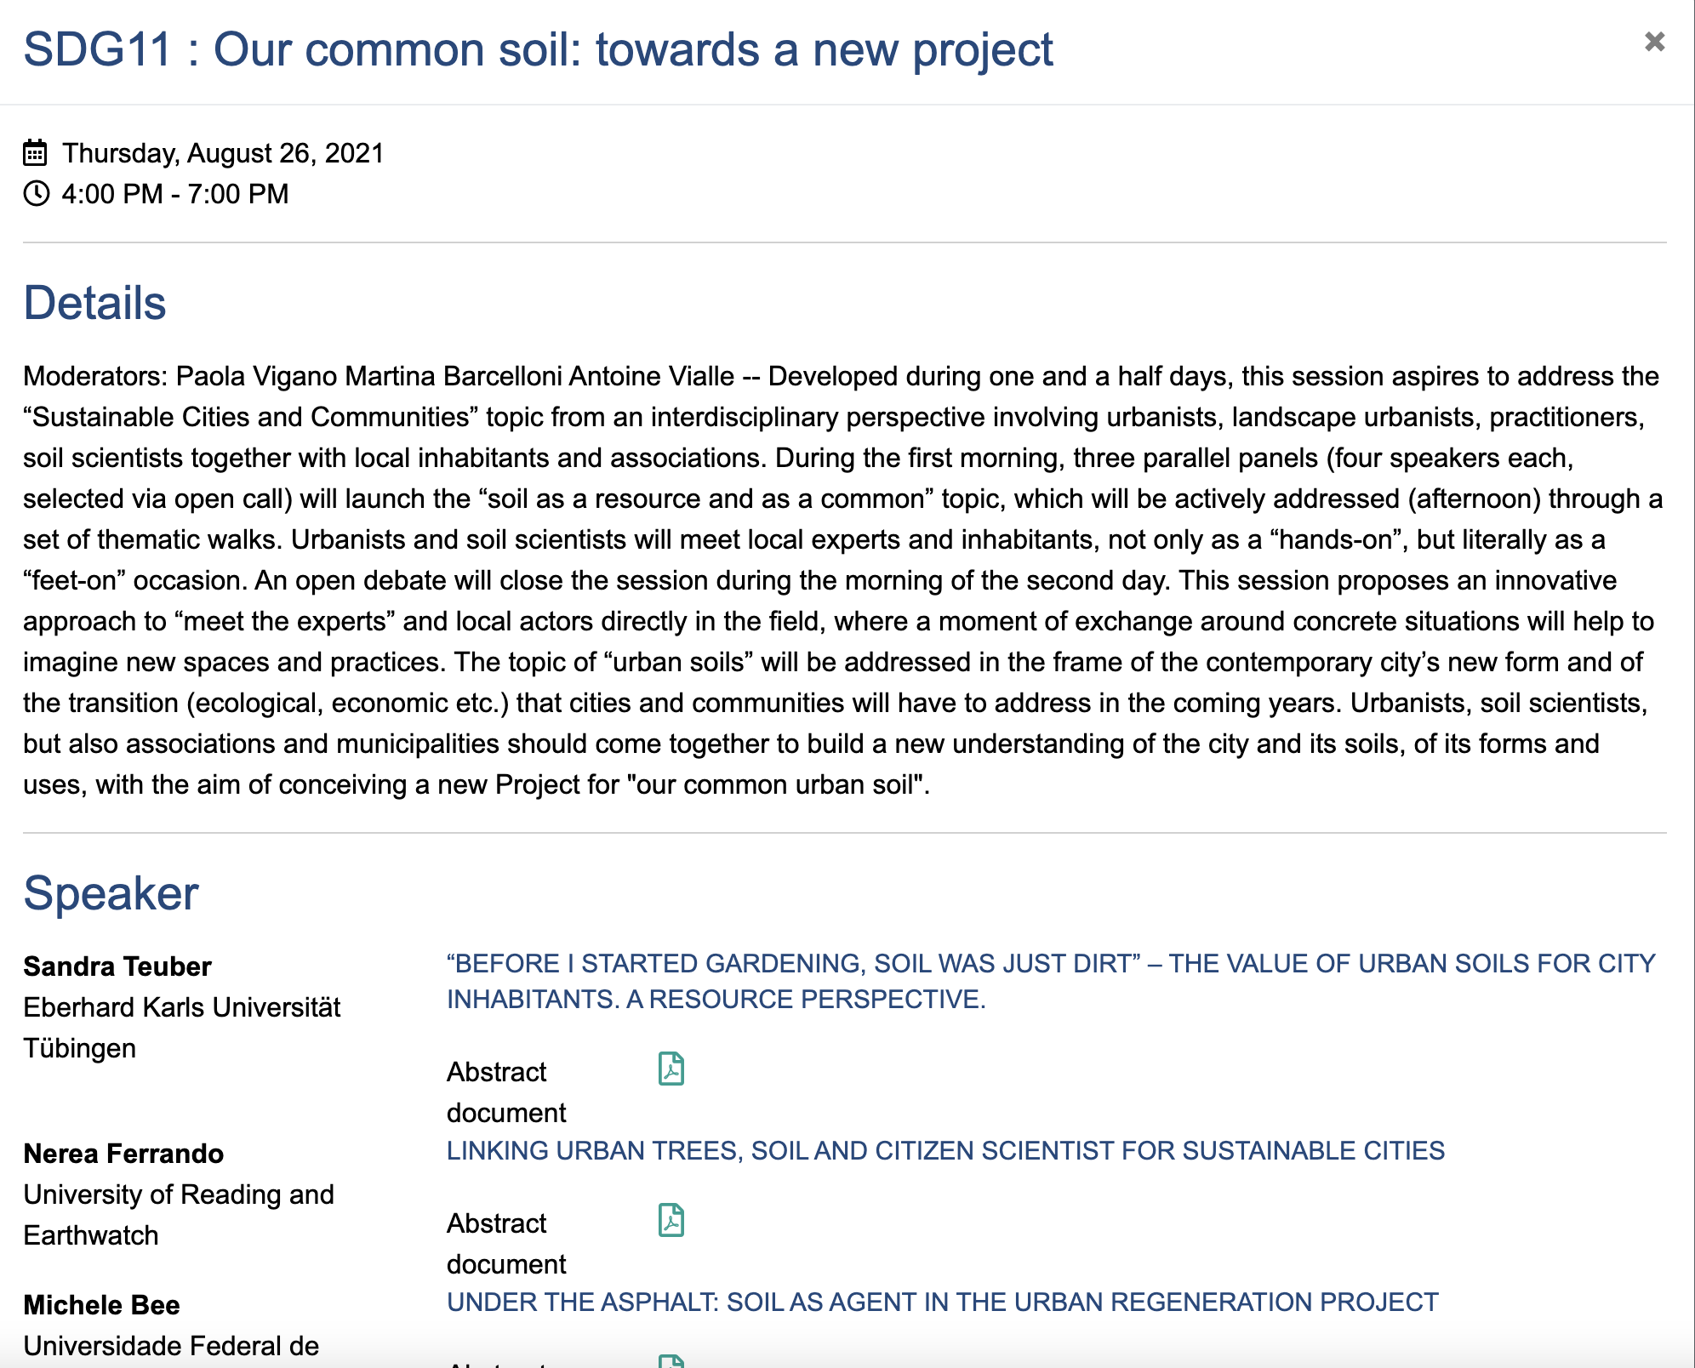Click the 'SDG11 : Our common soil' title

538,49
